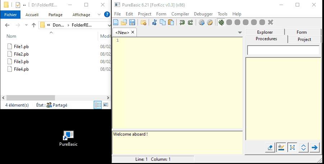This screenshot has width=324, height=164.
Task: Open the editor tab list dropdown arrow
Action: [240, 33]
